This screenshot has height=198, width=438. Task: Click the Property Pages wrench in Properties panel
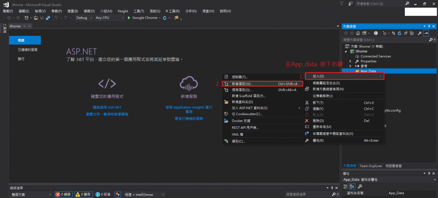coord(360,186)
